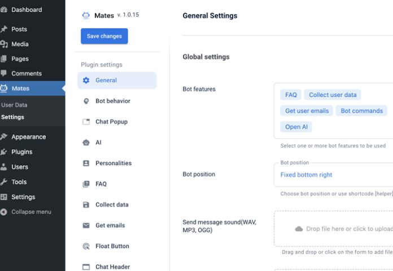Image resolution: width=393 pixels, height=271 pixels.
Task: Select the General gear icon
Action: coord(86,80)
